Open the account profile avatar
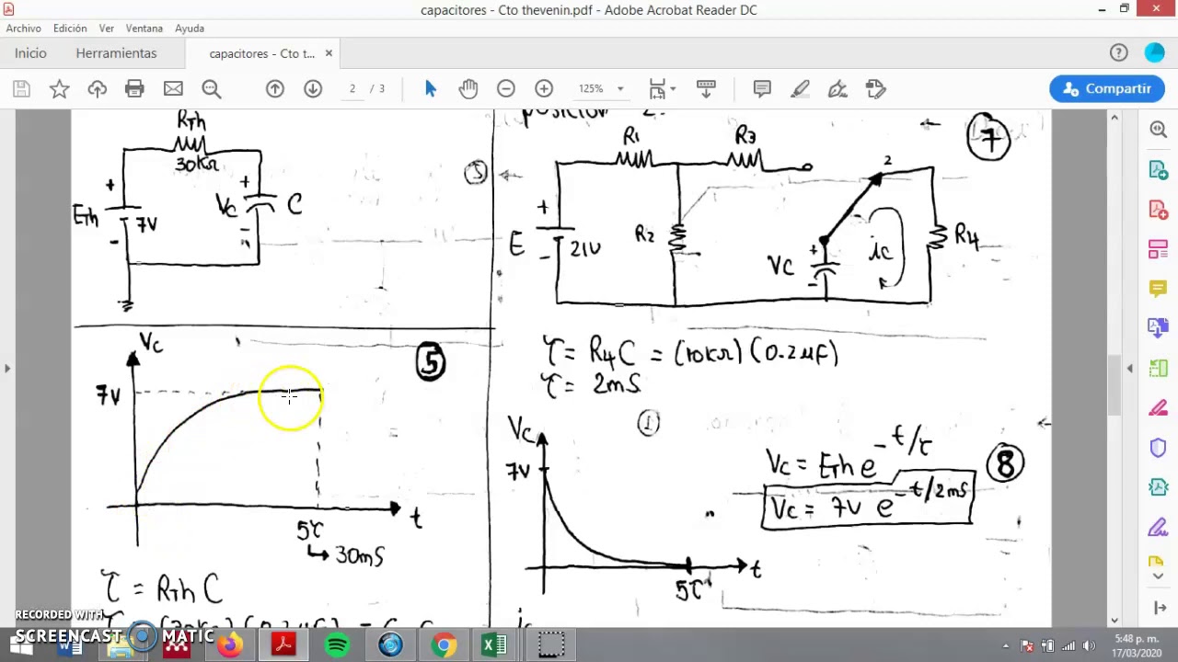 click(1154, 53)
